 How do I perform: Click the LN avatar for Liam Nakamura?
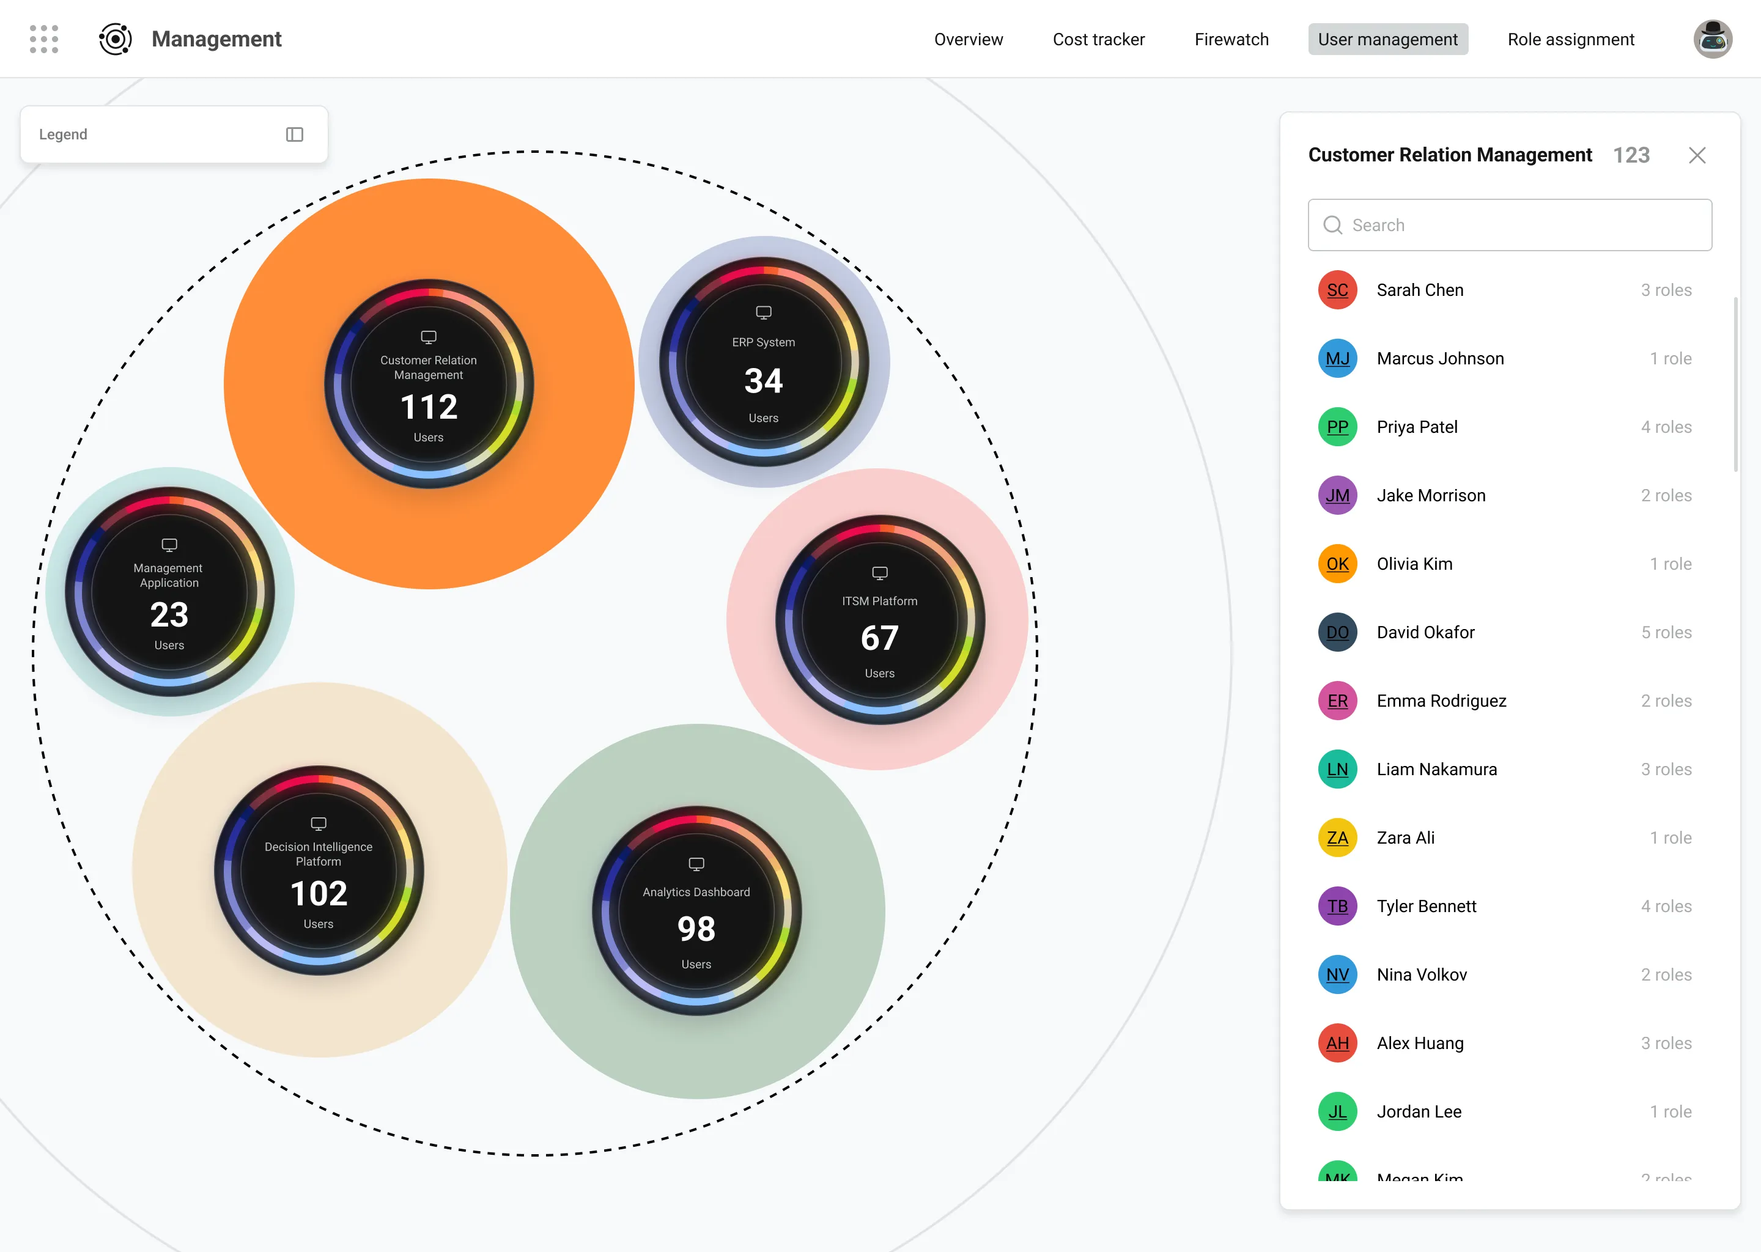(x=1337, y=770)
